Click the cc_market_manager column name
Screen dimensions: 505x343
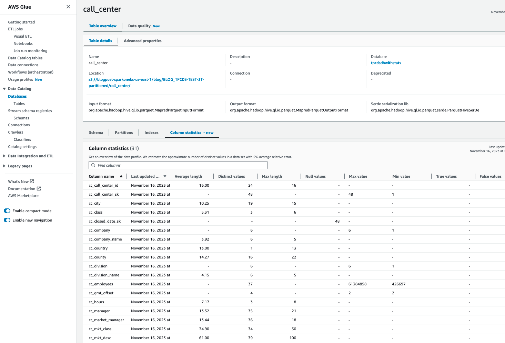tap(106, 320)
